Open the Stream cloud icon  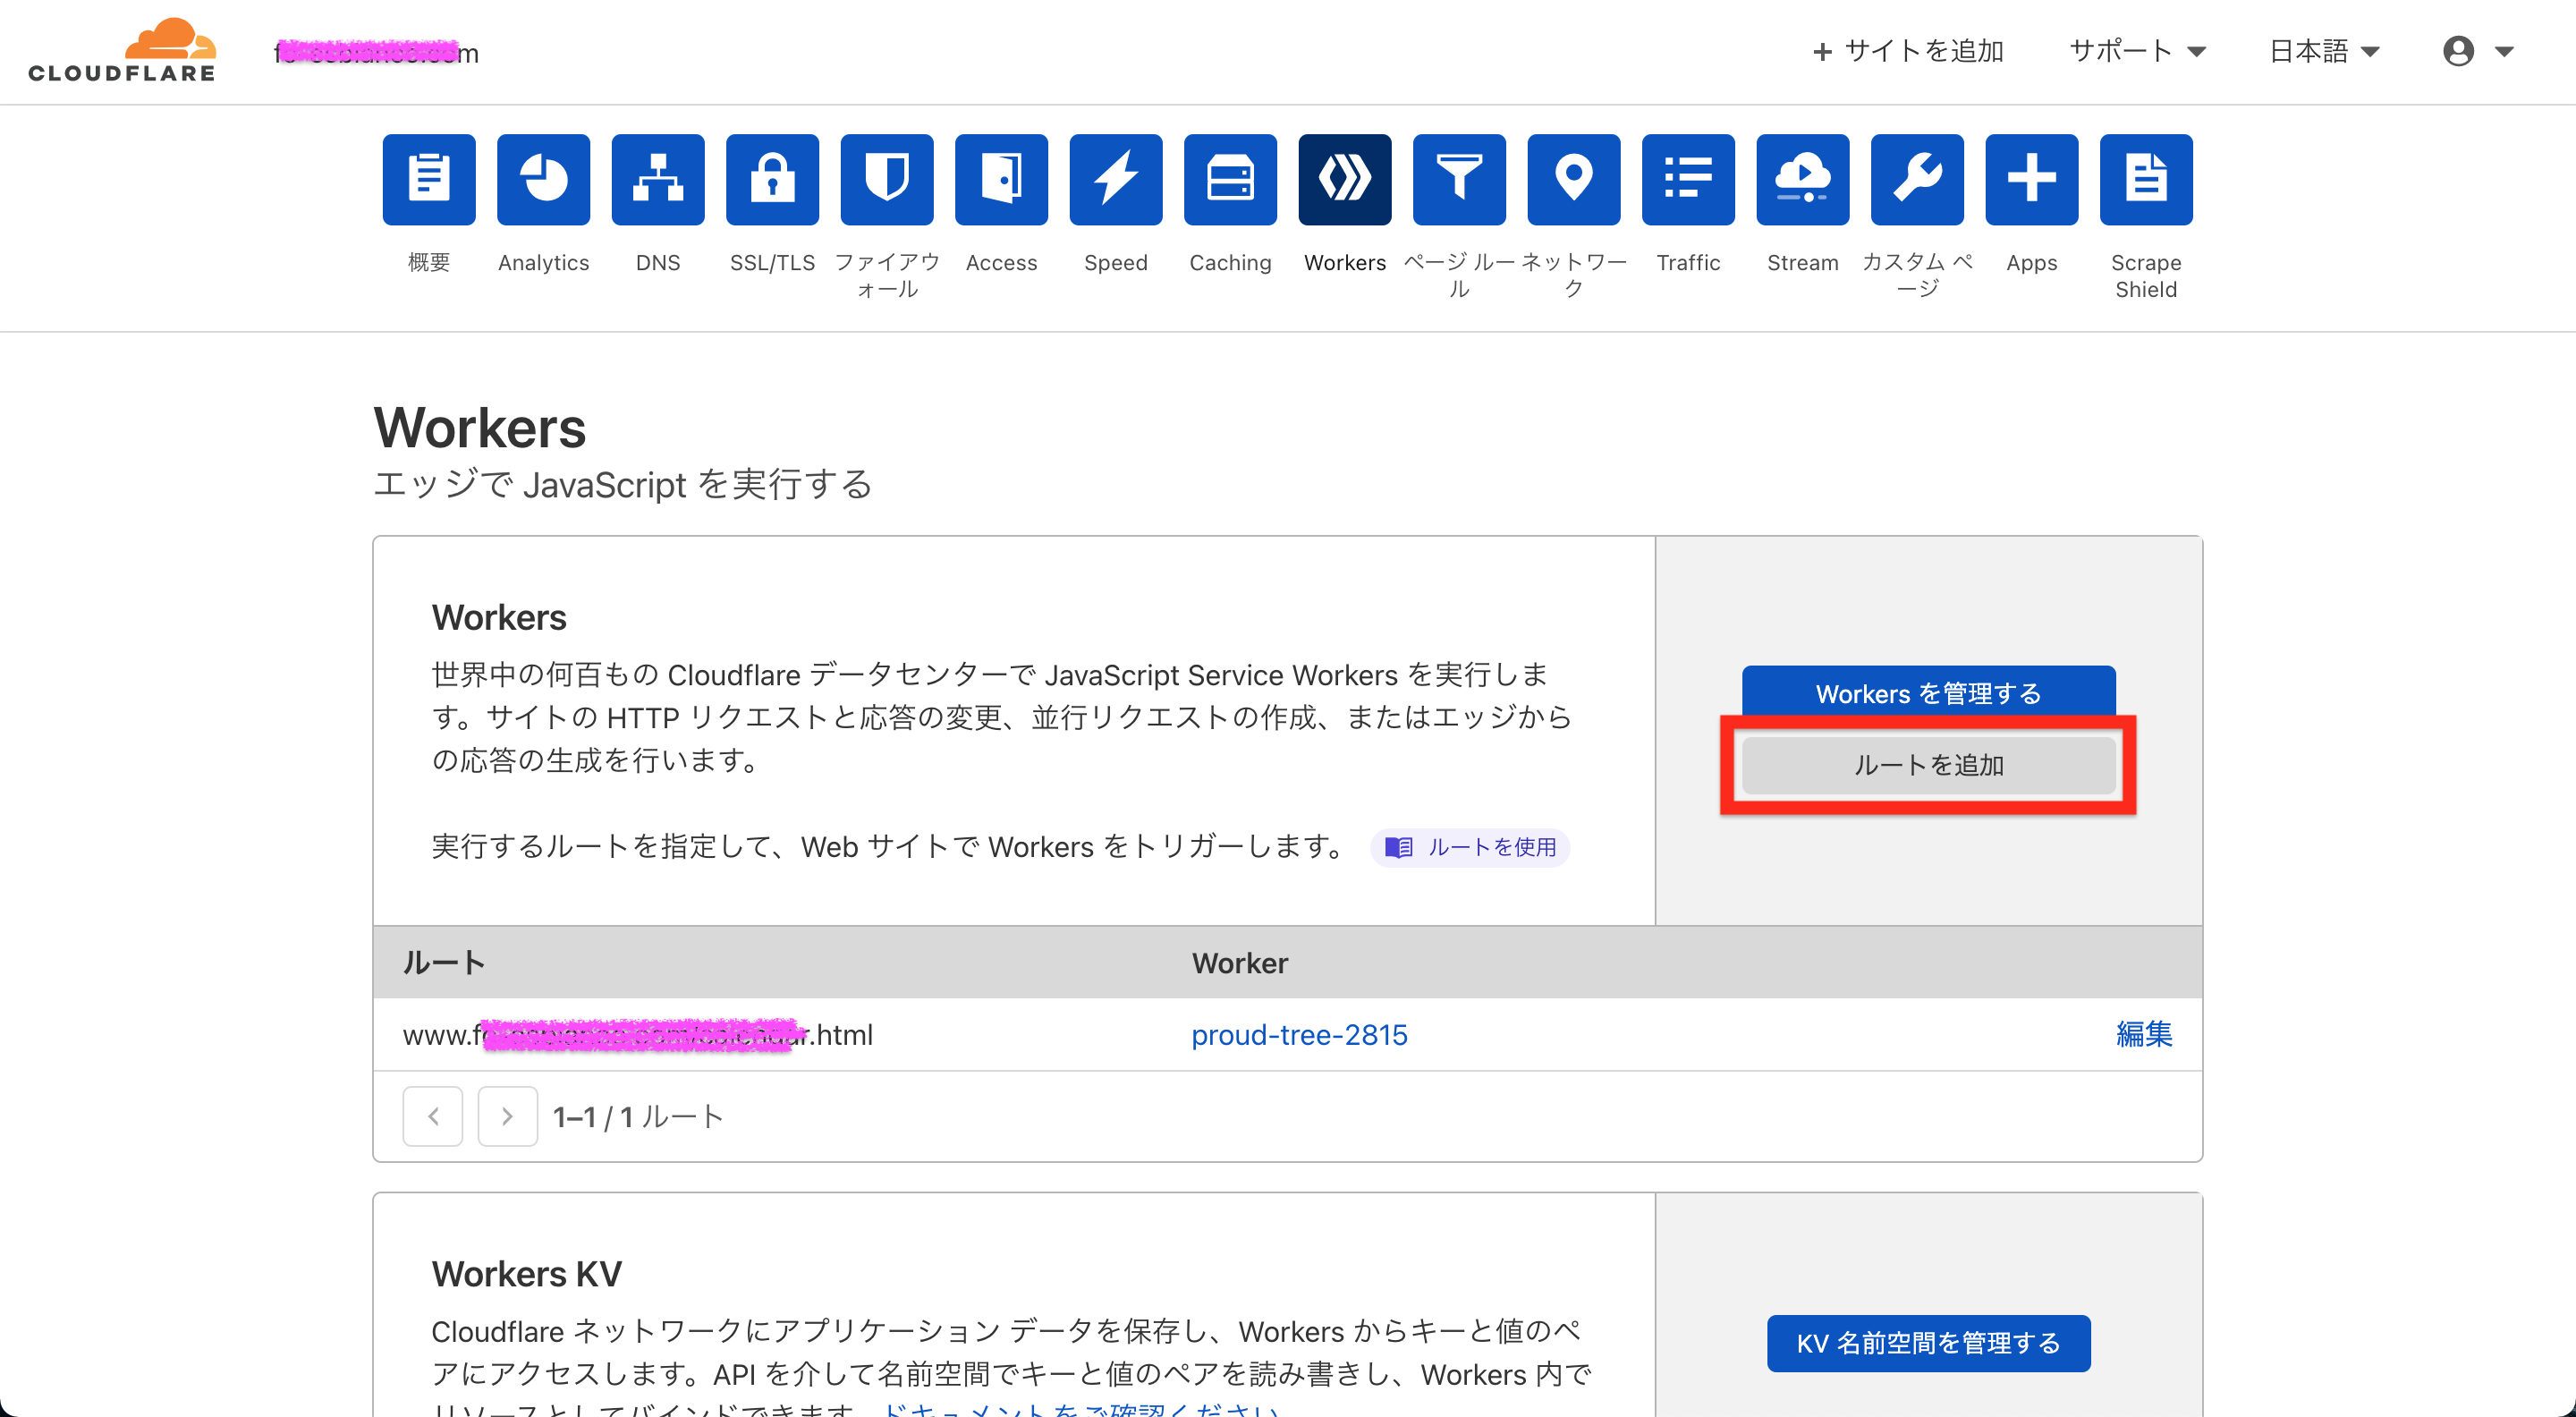pyautogui.click(x=1802, y=180)
